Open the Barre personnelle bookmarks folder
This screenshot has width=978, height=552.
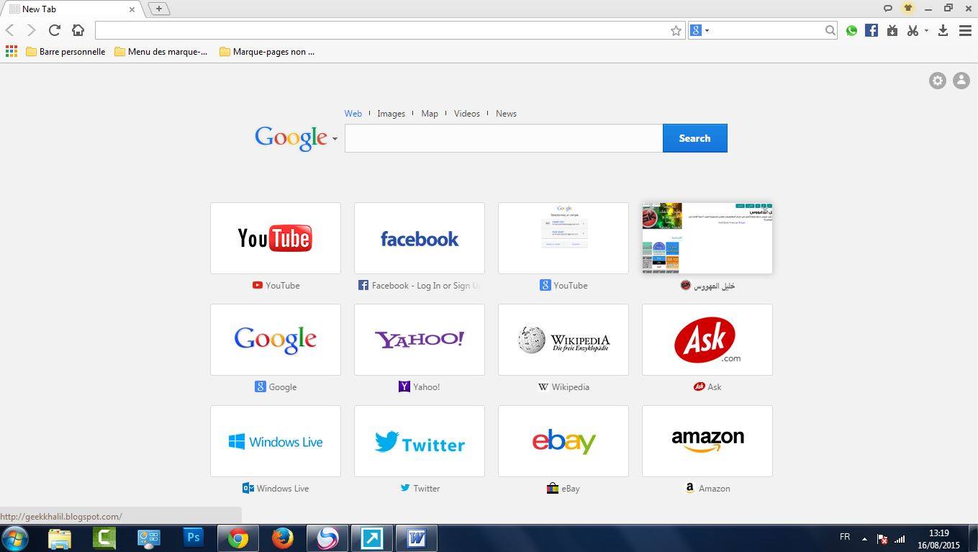click(65, 51)
